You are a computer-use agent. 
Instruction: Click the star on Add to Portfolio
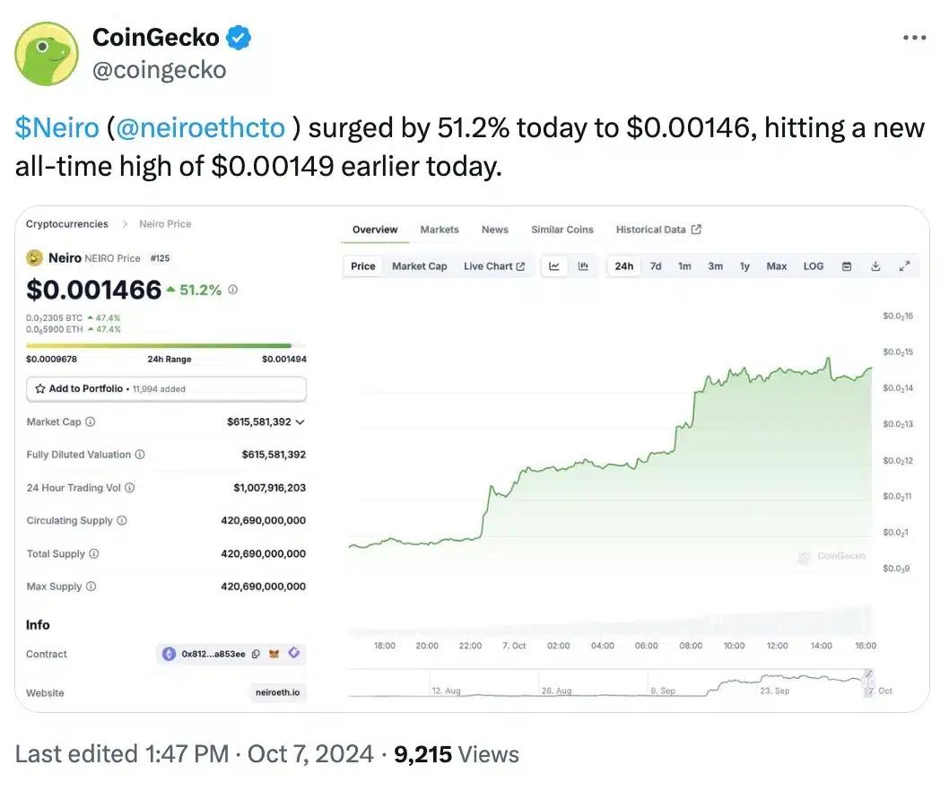point(39,388)
